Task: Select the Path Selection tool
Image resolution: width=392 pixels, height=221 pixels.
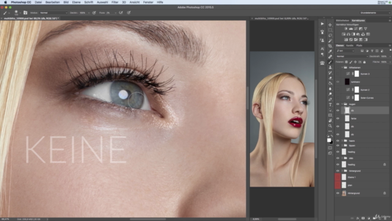Action: pyautogui.click(x=330, y=110)
